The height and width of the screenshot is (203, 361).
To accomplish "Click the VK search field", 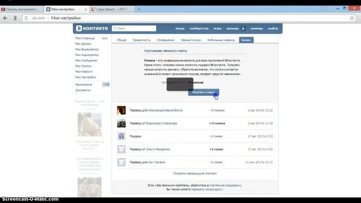I will tap(134, 28).
